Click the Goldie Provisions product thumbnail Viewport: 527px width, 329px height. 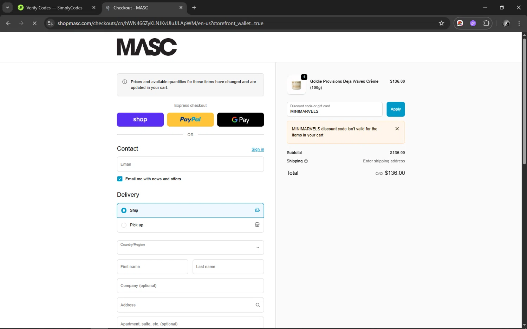point(297,85)
